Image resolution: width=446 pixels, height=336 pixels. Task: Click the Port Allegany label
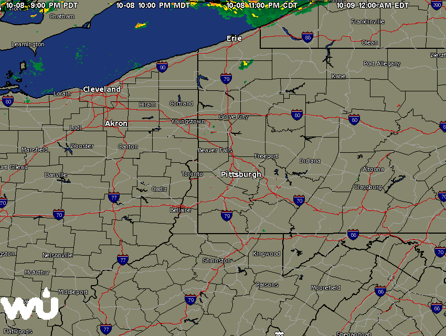click(382, 64)
